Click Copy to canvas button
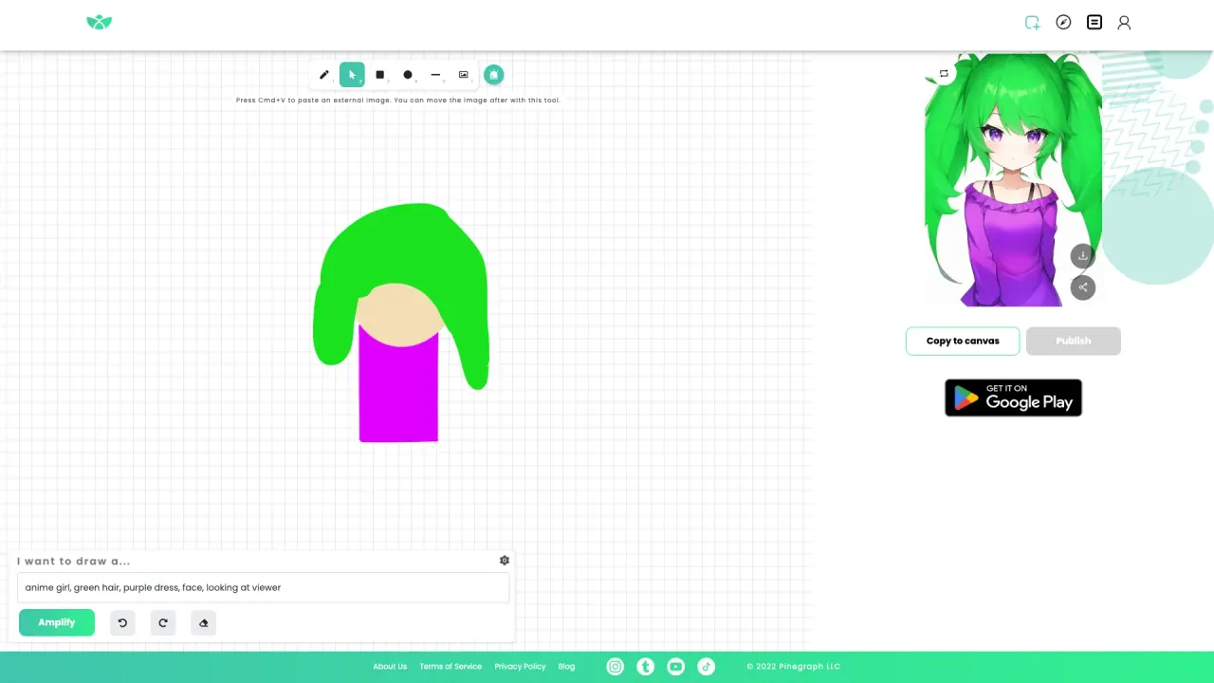Viewport: 1214px width, 683px height. (963, 341)
